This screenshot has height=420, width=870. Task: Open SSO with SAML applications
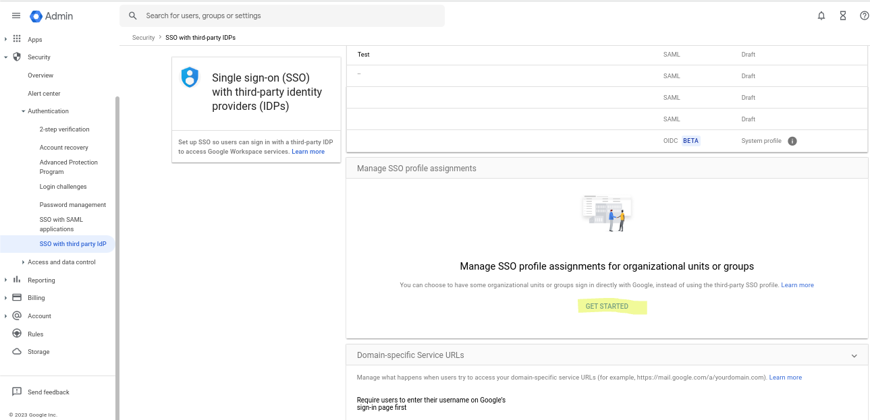tap(61, 224)
